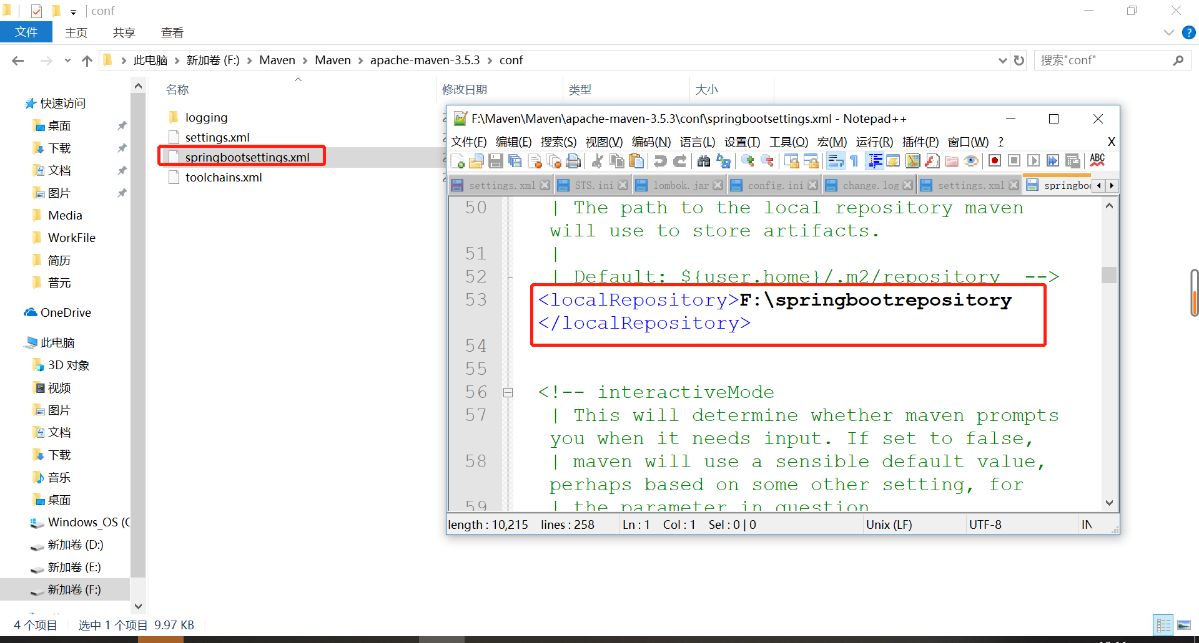Move the tab bar left with arrow

[1099, 185]
